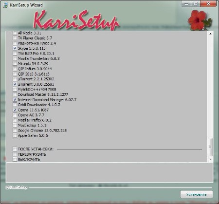This screenshot has width=219, height=204.
Task: Check the ПОСЛЕ УСТАНОВКИ checkbox
Action: pyautogui.click(x=15, y=149)
